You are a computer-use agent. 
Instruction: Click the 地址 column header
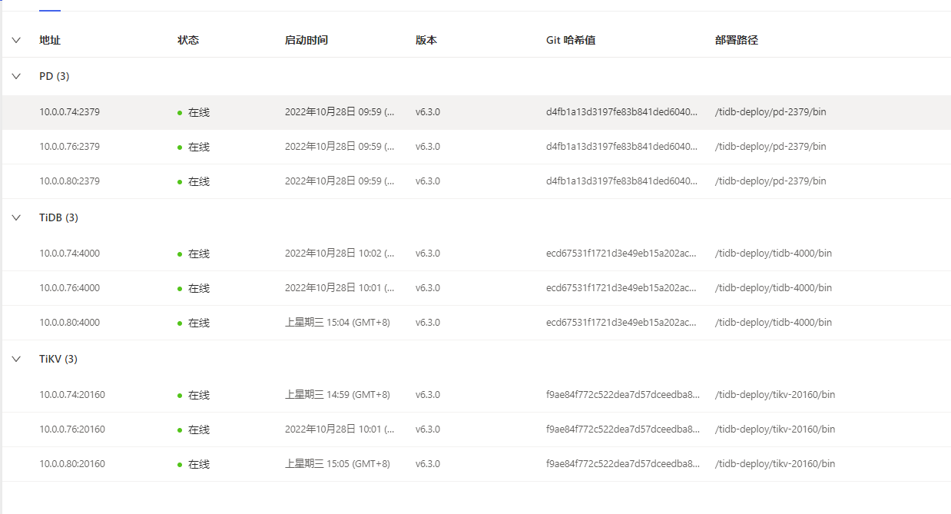click(x=50, y=40)
